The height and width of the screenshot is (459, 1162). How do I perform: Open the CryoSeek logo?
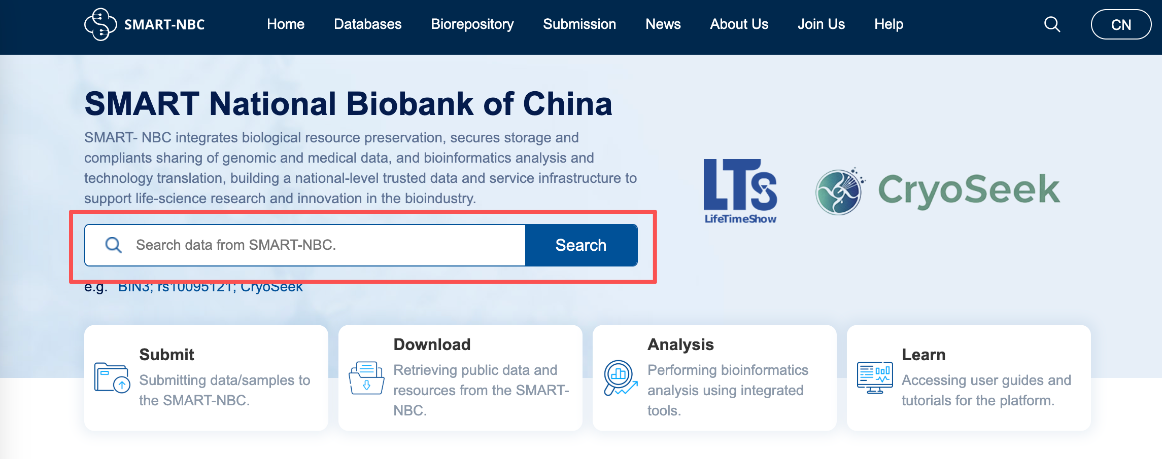(938, 191)
